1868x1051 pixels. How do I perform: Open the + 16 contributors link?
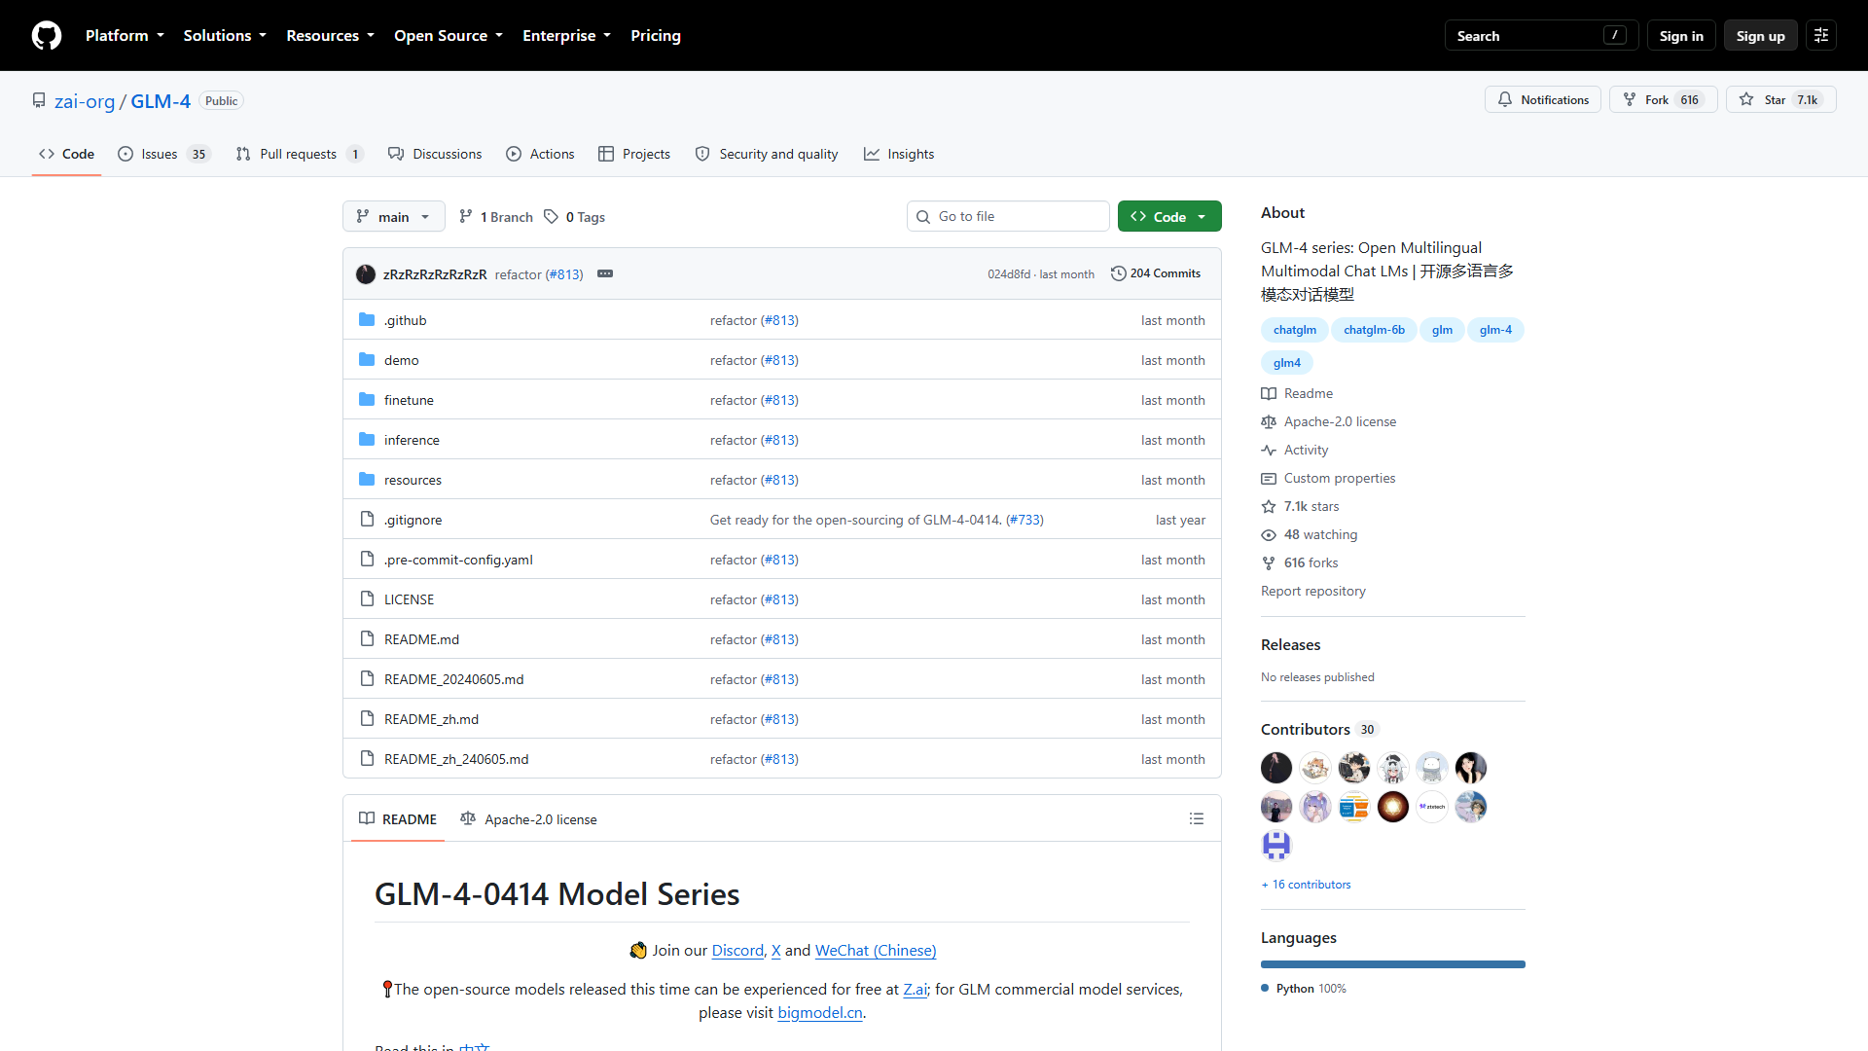pyautogui.click(x=1306, y=885)
